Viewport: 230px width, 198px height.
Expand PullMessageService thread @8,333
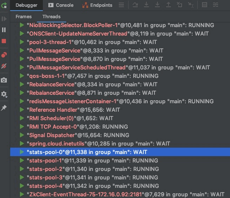tap(22, 51)
